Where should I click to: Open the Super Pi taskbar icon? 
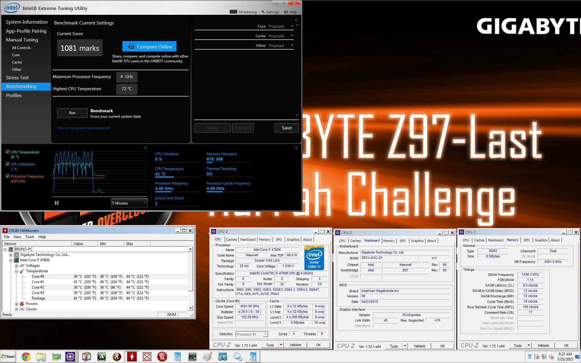tap(117, 357)
